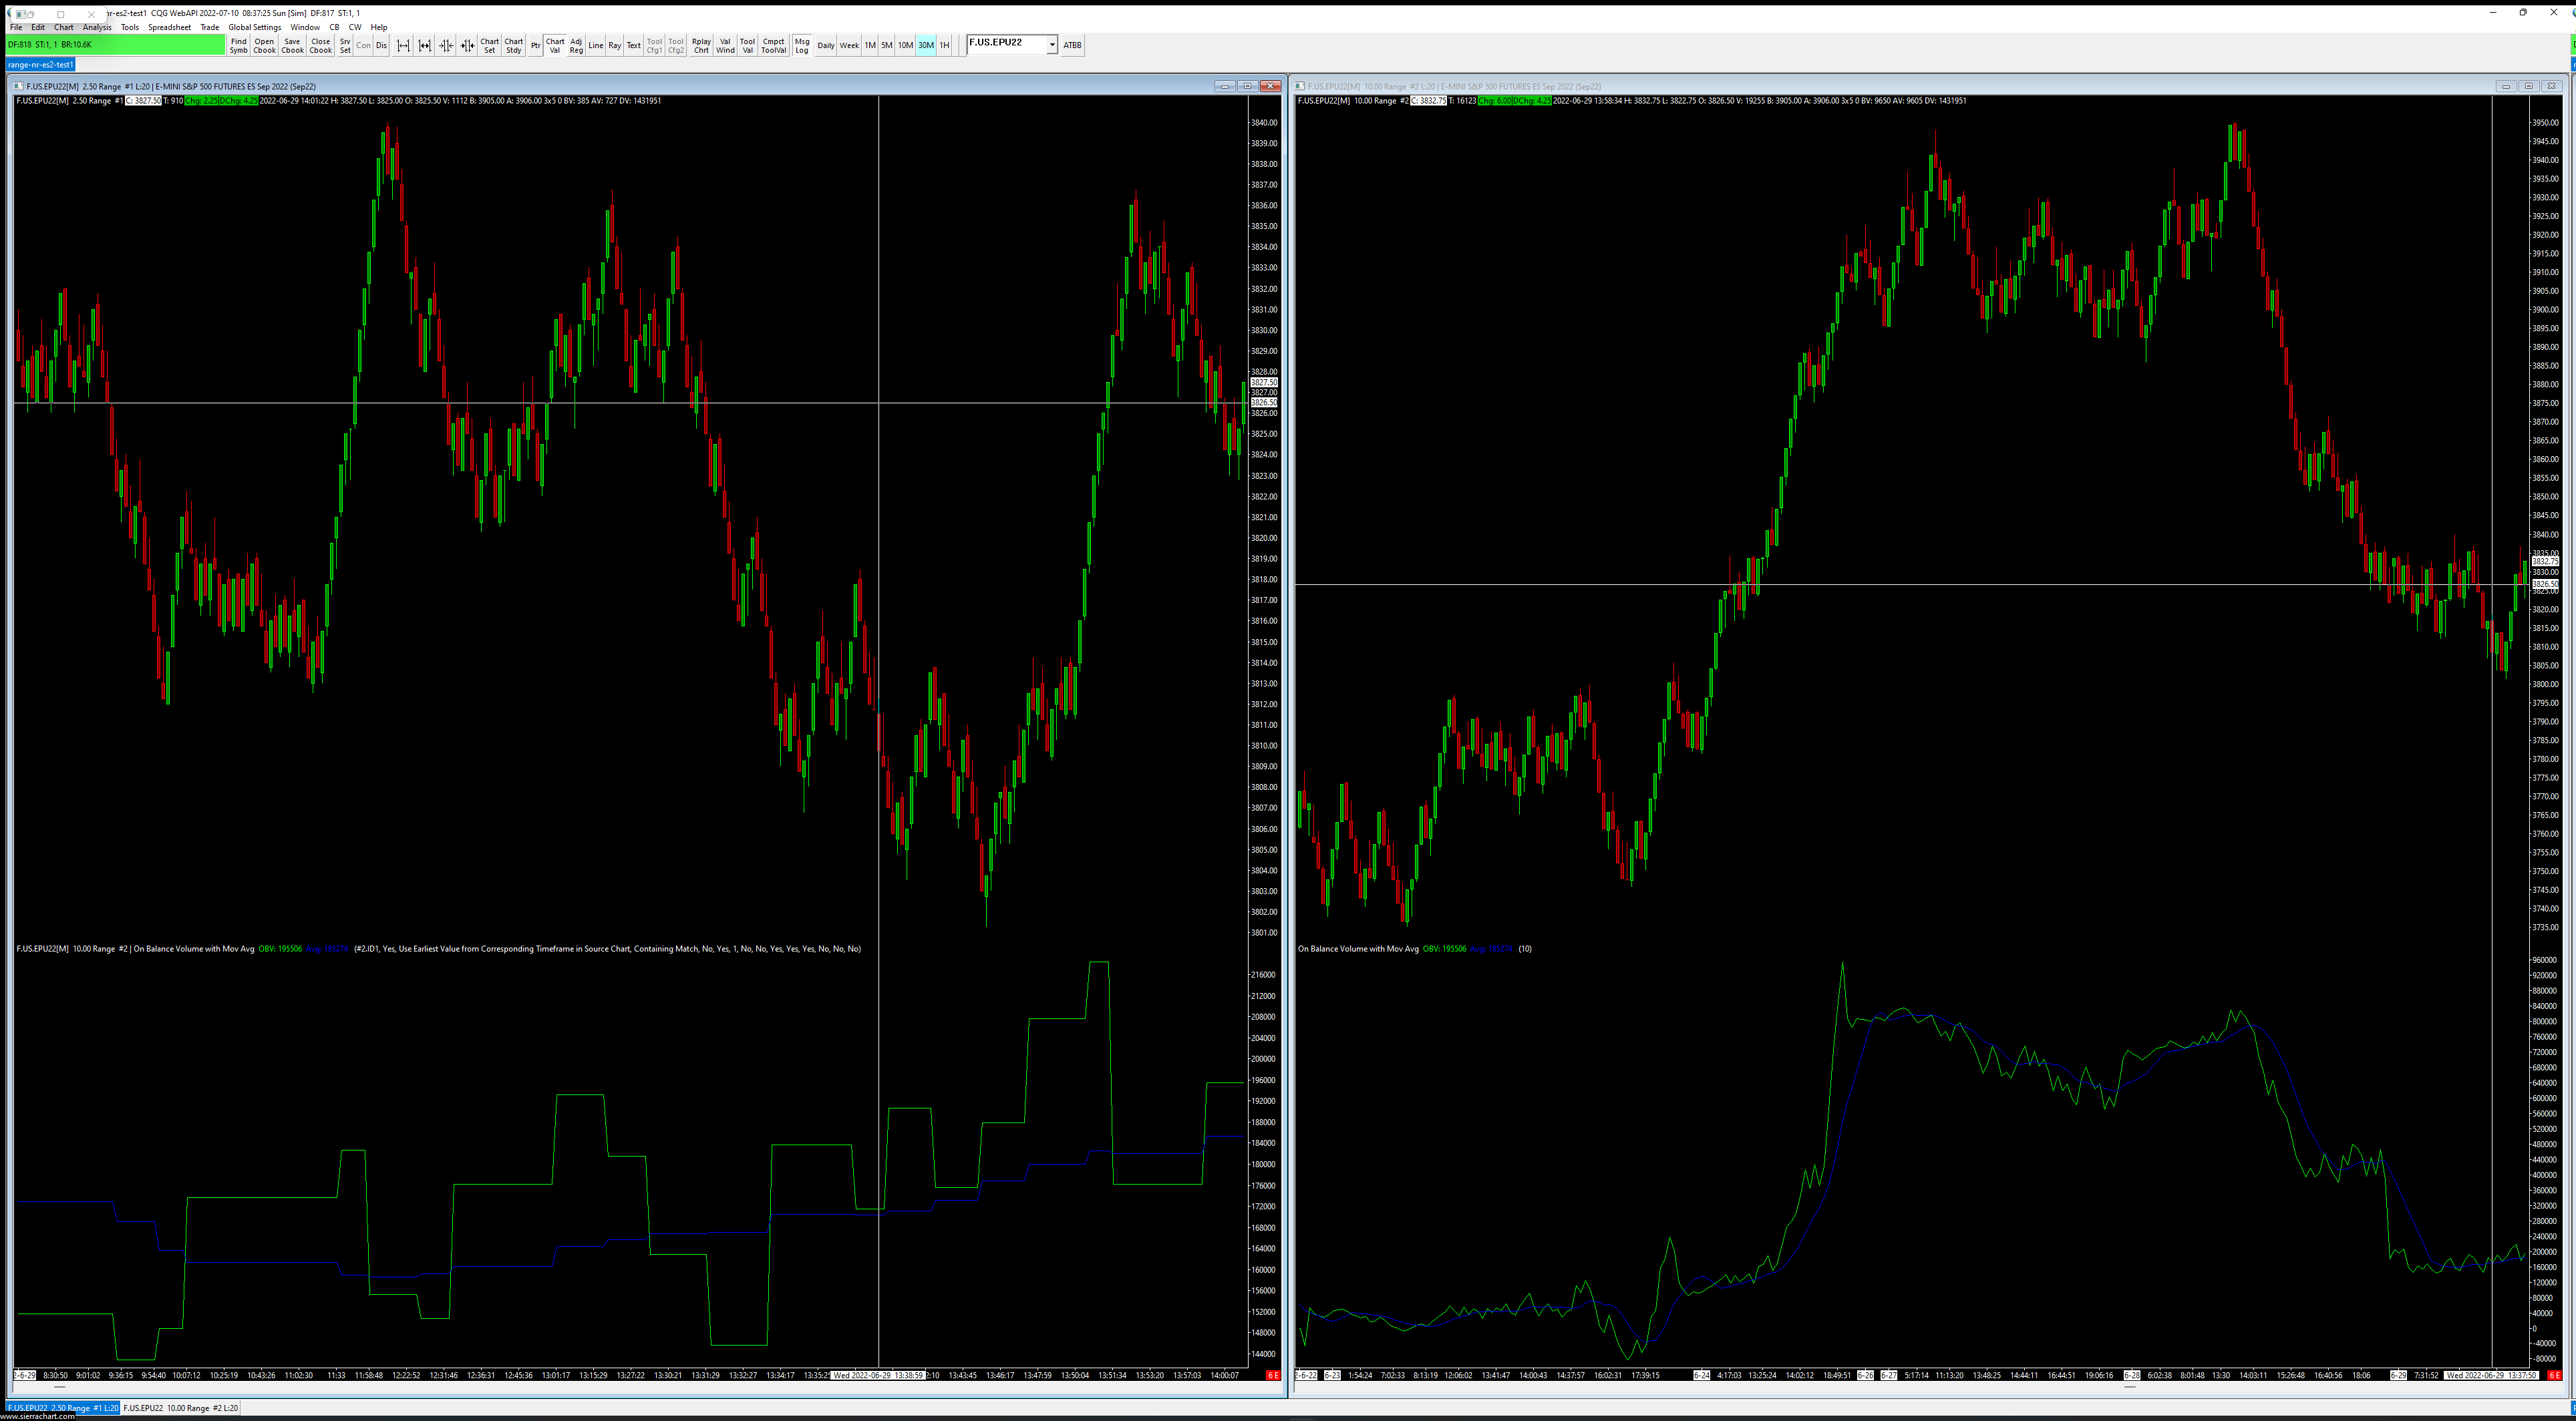The width and height of the screenshot is (2576, 1421).
Task: Click the compress horizontal spacing icon
Action: pyautogui.click(x=425, y=45)
